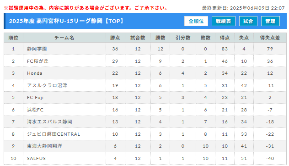
Task: Switch to the 戦績表 tab
Action: 224,21
